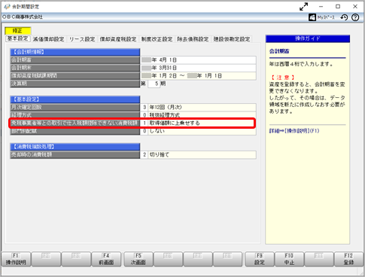Open the help question mark icon
This screenshot has width=365, height=277.
click(355, 17)
